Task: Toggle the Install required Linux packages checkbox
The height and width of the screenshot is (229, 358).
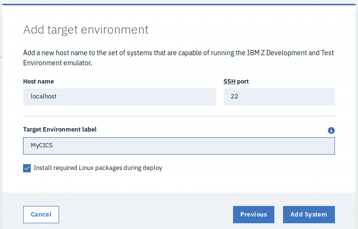Action: click(27, 168)
